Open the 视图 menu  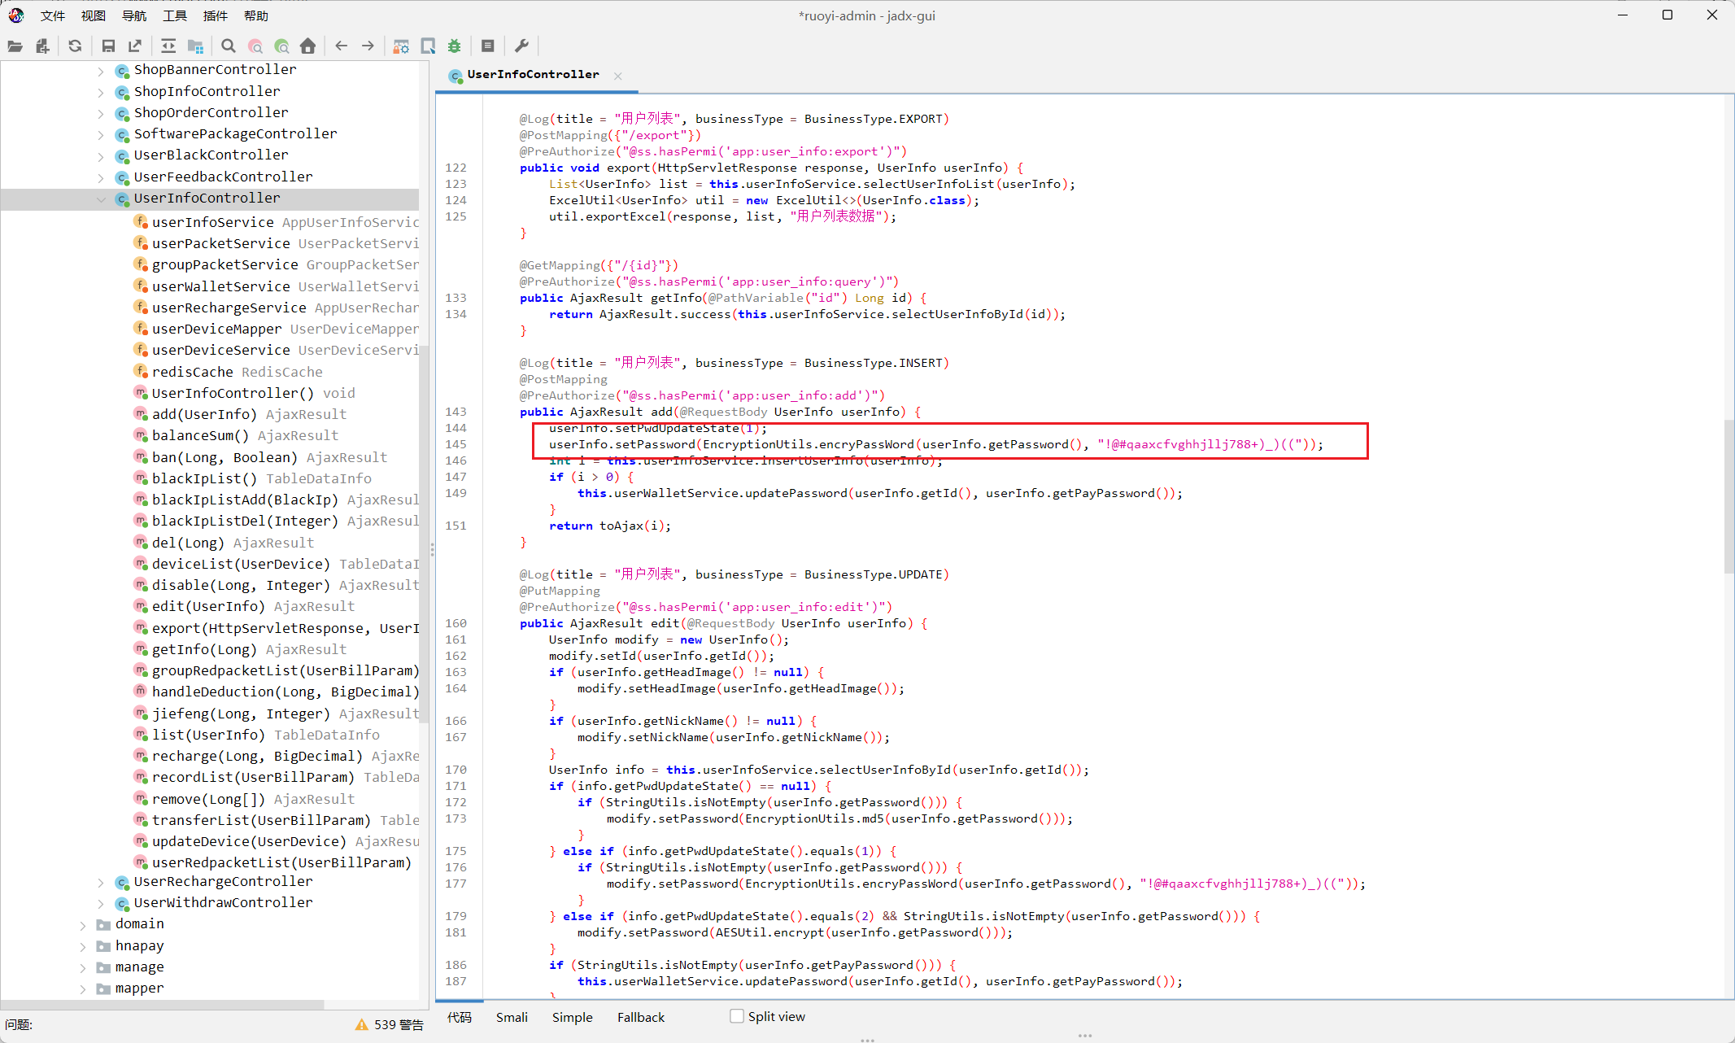click(x=94, y=15)
